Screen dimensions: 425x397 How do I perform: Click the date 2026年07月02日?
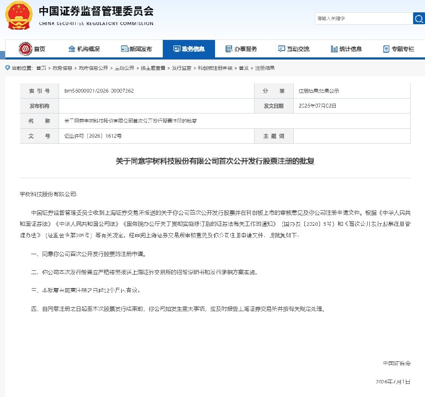click(317, 106)
